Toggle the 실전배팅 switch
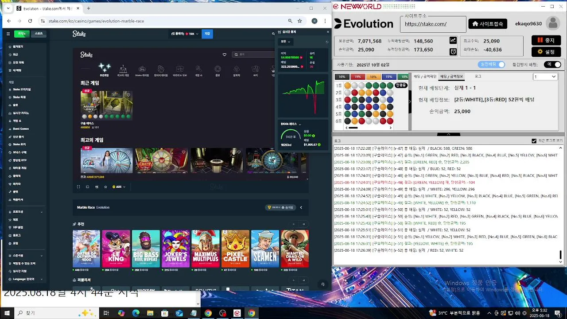 pyautogui.click(x=492, y=65)
